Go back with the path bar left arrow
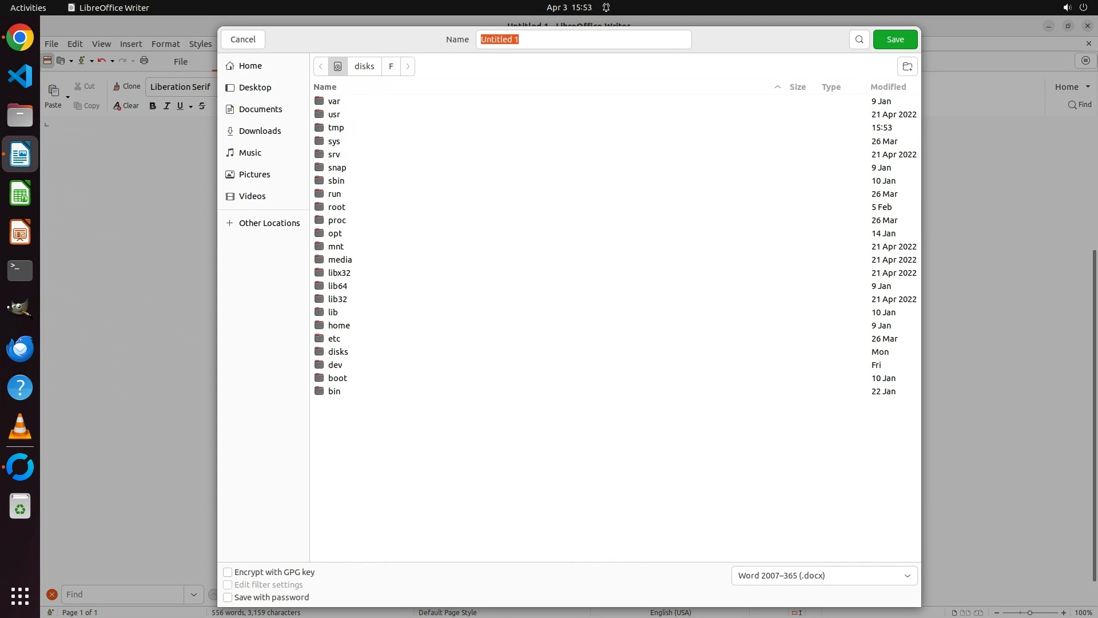 pos(321,66)
